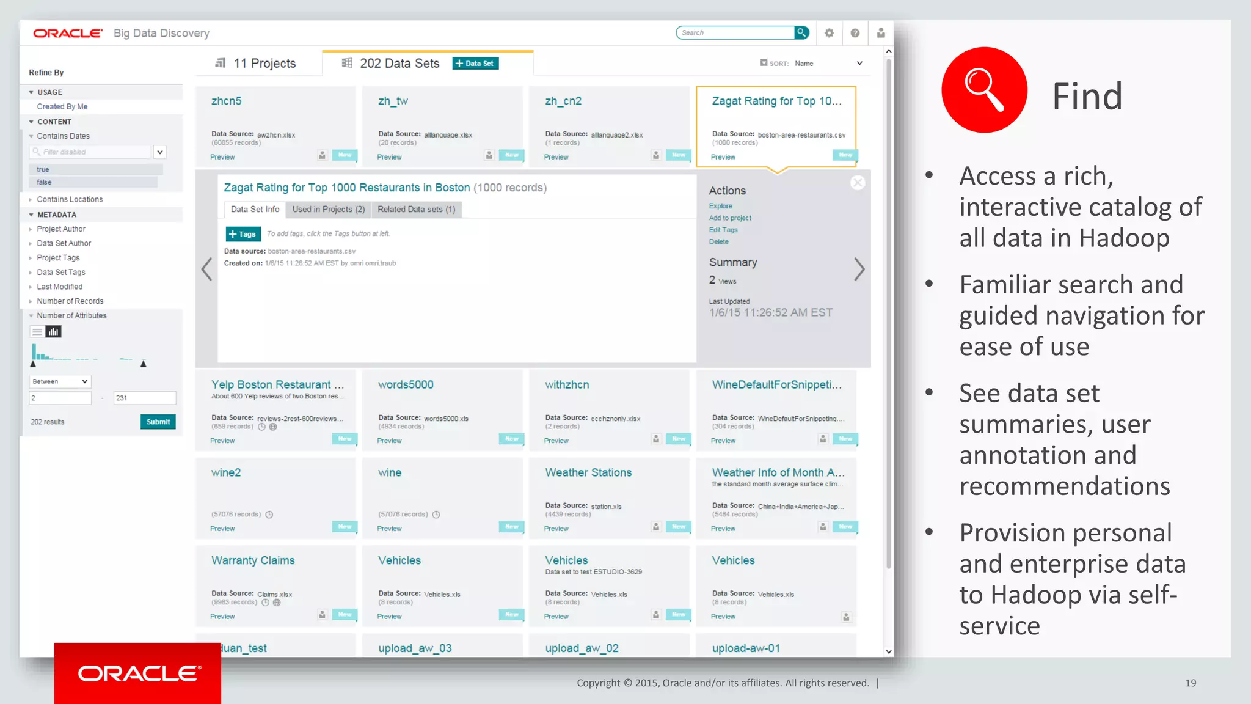Viewport: 1251px width, 704px height.
Task: Click Created By Me under USAGE
Action: 62,106
